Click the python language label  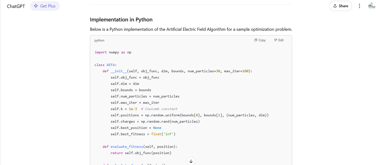click(x=99, y=40)
